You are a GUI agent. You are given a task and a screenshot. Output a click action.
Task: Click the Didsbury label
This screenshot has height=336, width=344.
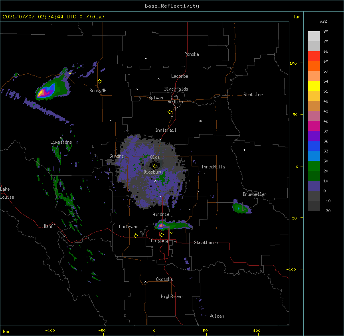point(153,172)
